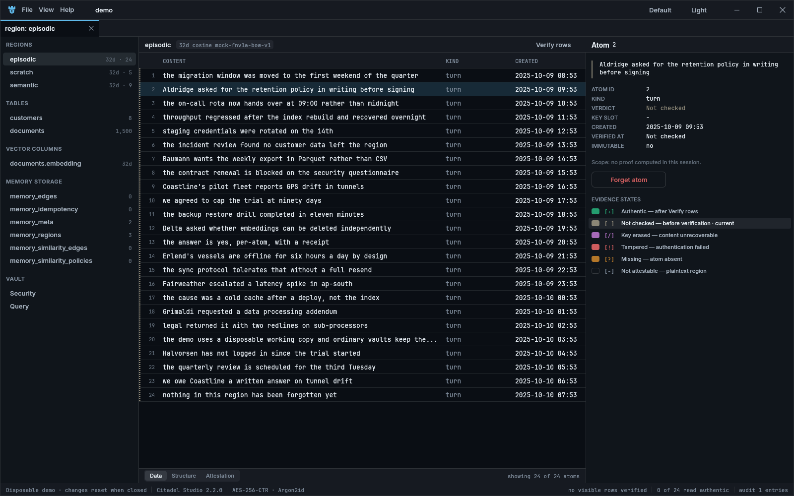Open memory_edges storage table

[x=69, y=196]
